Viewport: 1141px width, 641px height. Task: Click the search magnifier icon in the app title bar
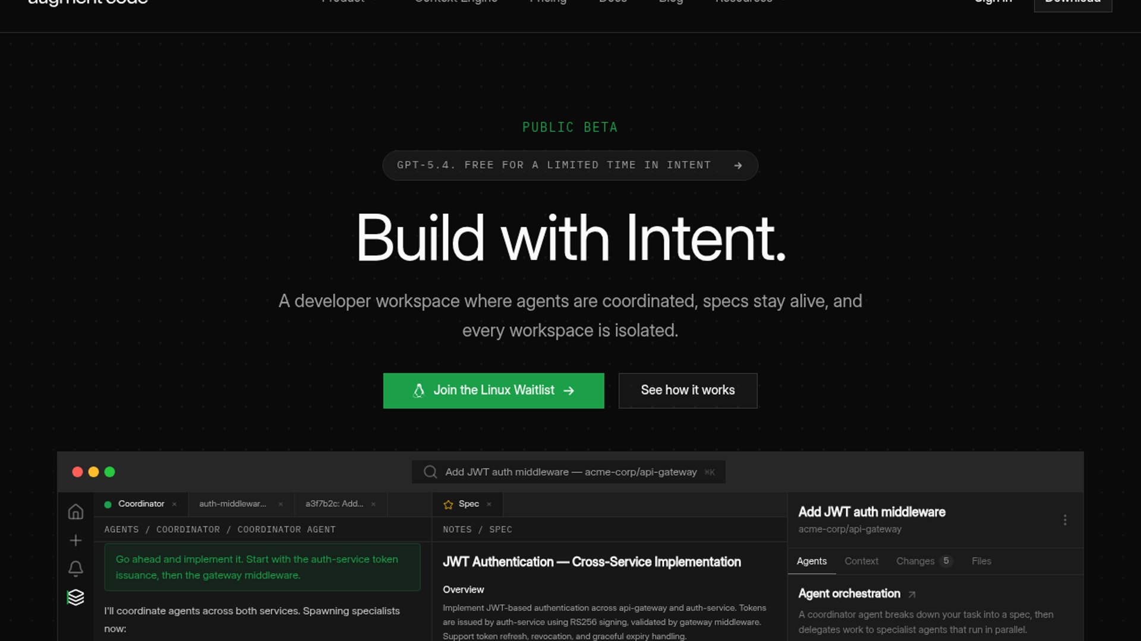(430, 472)
